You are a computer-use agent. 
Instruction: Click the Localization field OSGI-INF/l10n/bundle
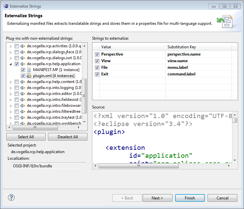pyautogui.click(x=48, y=166)
